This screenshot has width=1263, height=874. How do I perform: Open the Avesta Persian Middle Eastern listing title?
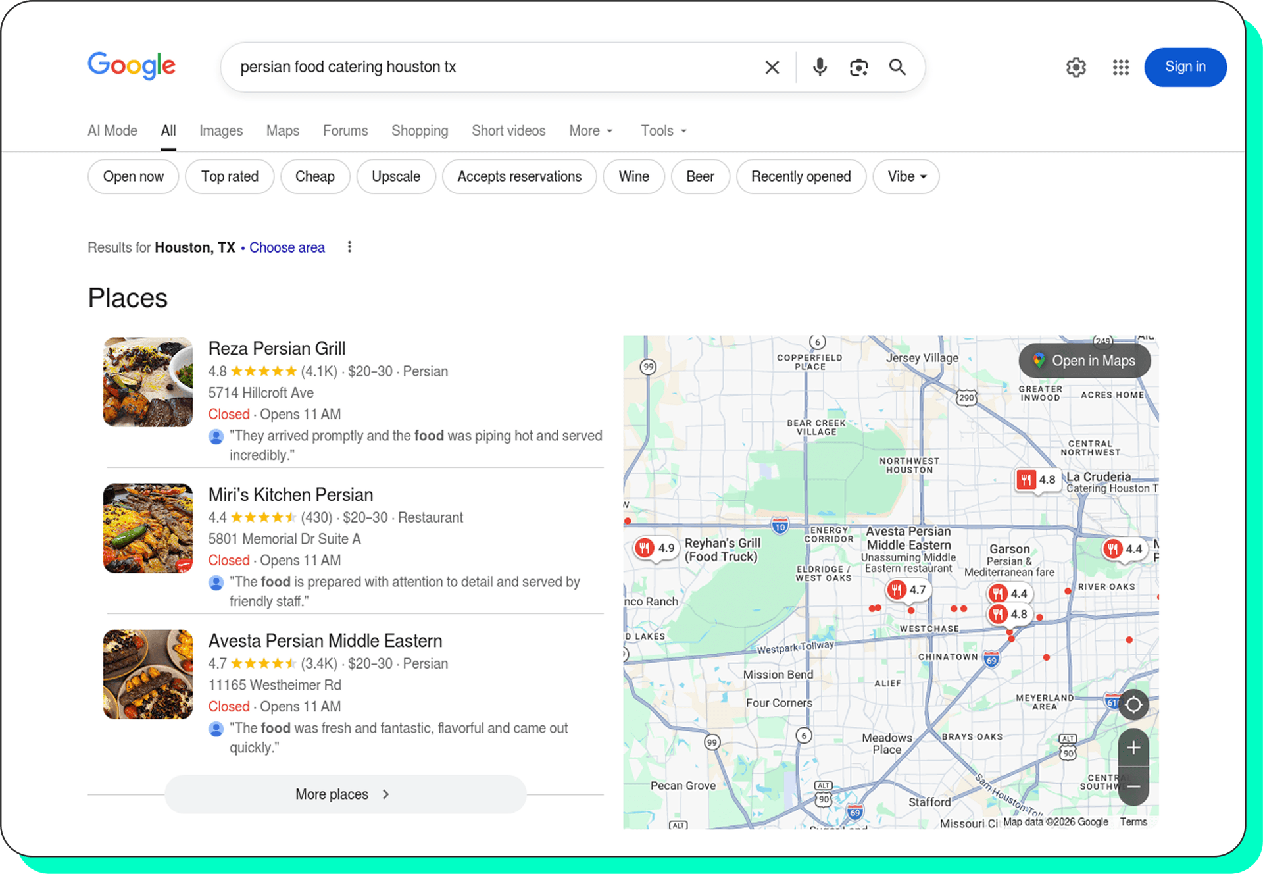pos(326,640)
